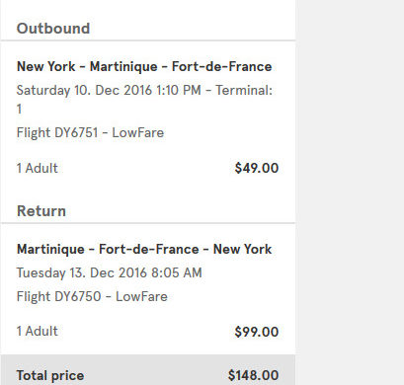Image resolution: width=404 pixels, height=385 pixels.
Task: Click the Return section heading
Action: 41,211
